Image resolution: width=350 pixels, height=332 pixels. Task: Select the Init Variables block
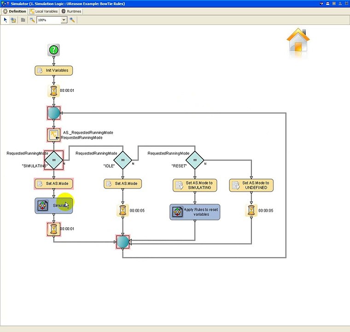click(x=53, y=71)
